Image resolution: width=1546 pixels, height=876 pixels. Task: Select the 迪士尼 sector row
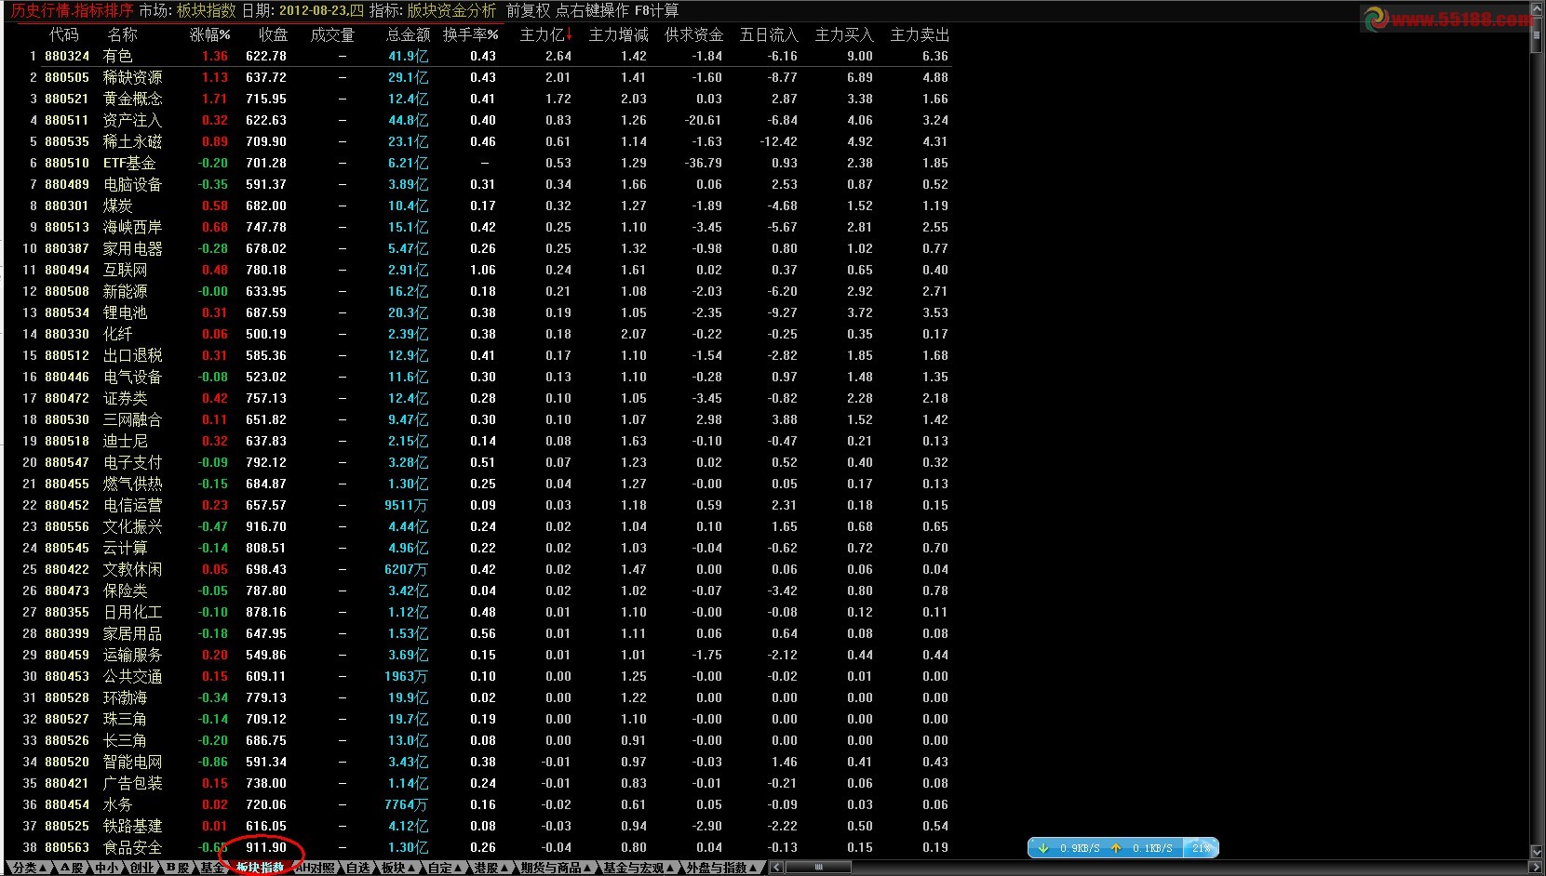coord(479,441)
